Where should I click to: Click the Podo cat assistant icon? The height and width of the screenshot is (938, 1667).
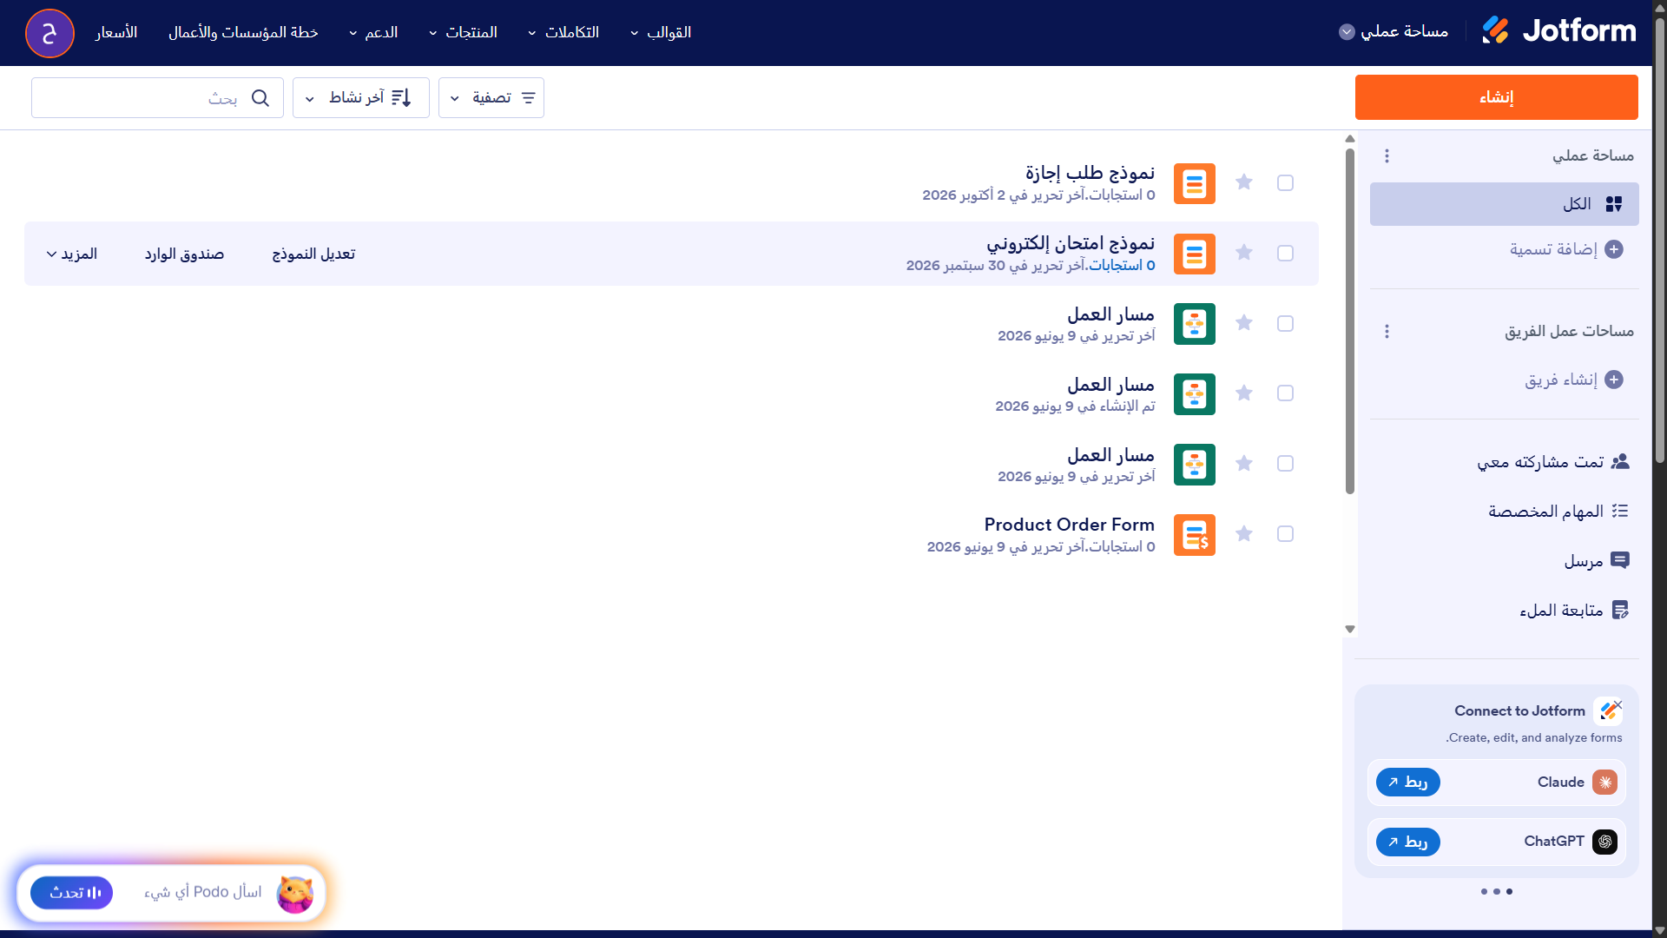pos(295,894)
